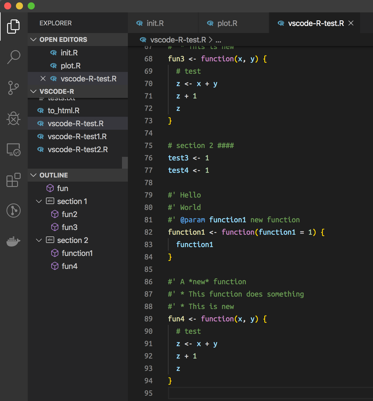Jump to fun2 in the outline
373x401 pixels.
(x=78, y=214)
